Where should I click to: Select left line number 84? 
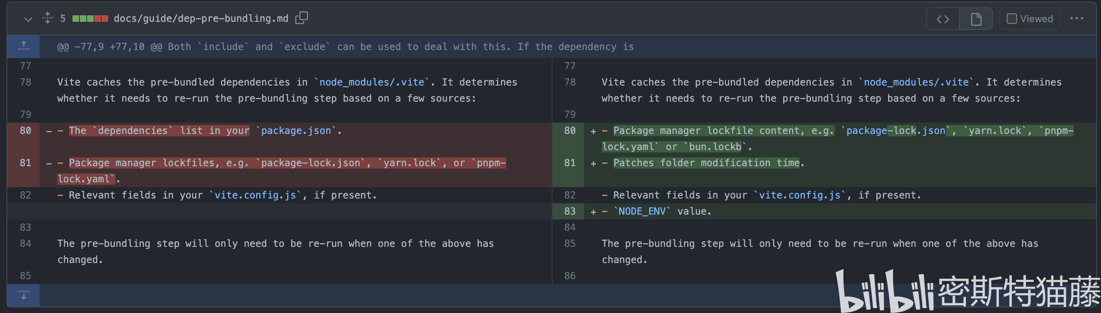click(x=25, y=244)
